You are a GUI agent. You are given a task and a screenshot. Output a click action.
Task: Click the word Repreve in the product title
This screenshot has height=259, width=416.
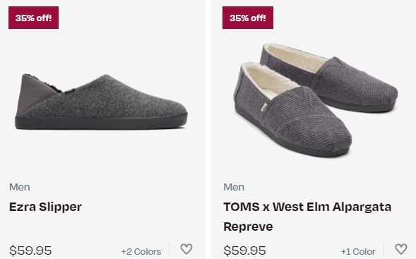click(x=248, y=227)
